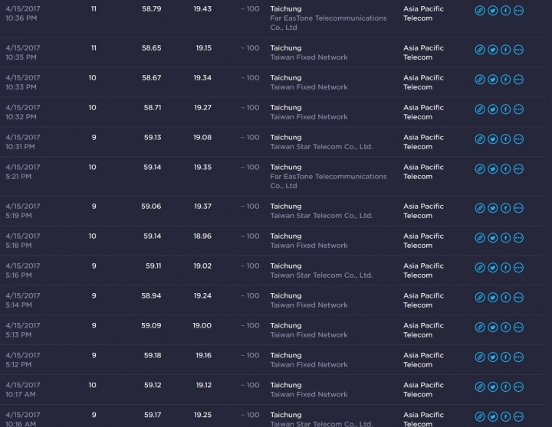Copy link for the 5:16 PM result
The image size is (552, 427).
click(480, 268)
